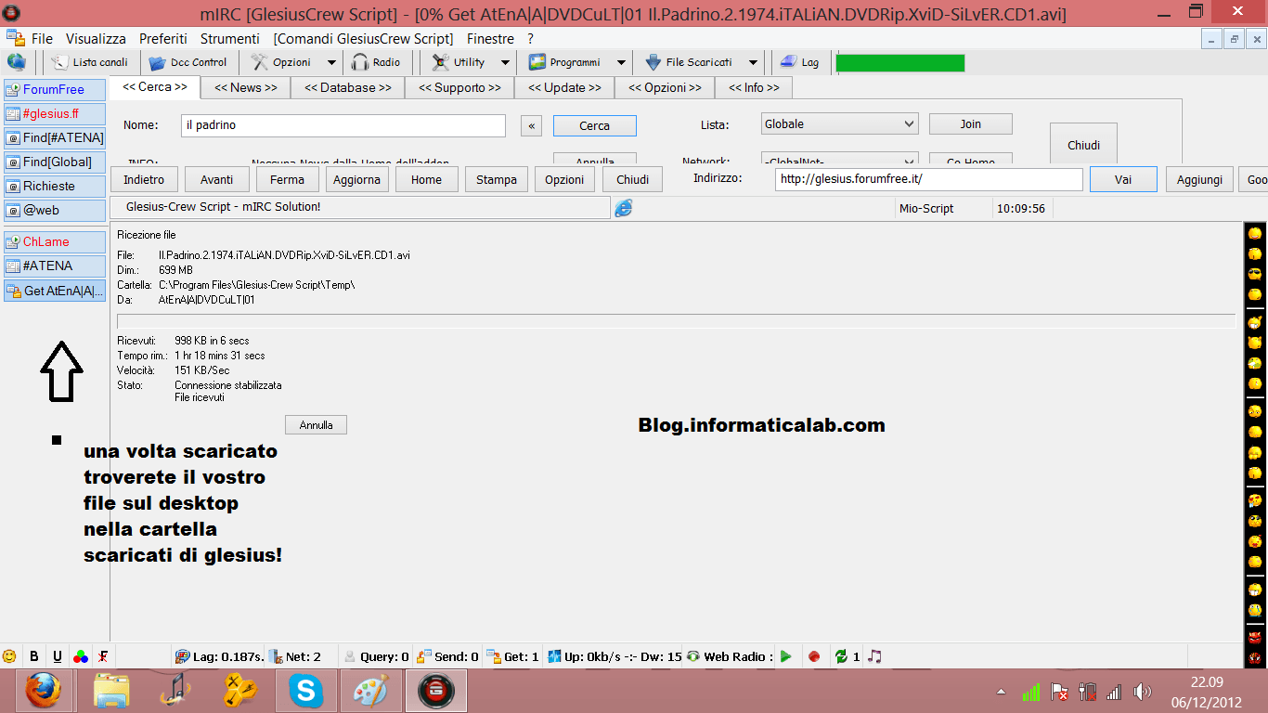Open smiley emoticon picker in bottom bar
This screenshot has width=1268, height=713.
point(10,656)
